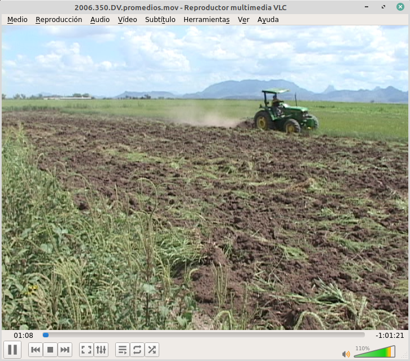410x361 pixels.
Task: Toggle loop repeat mode
Action: (x=137, y=350)
